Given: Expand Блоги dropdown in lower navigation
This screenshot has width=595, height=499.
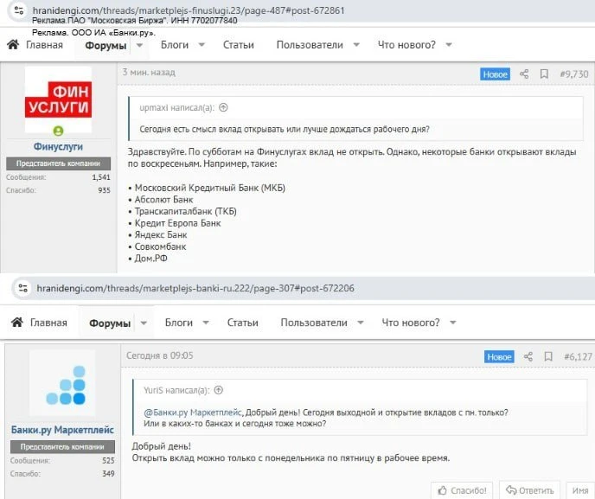Looking at the screenshot, I should coord(206,323).
